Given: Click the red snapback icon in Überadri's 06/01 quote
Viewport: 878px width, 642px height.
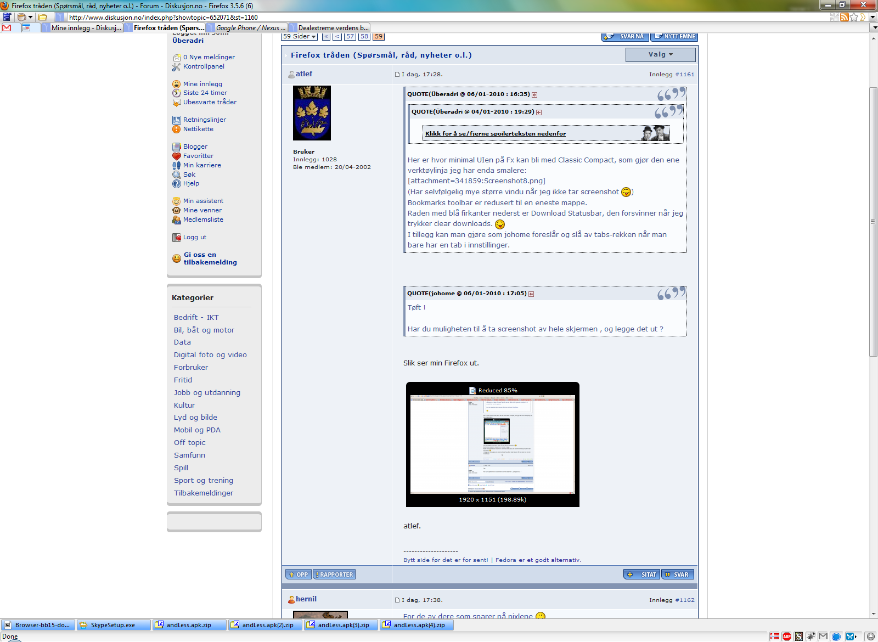Looking at the screenshot, I should (x=534, y=95).
